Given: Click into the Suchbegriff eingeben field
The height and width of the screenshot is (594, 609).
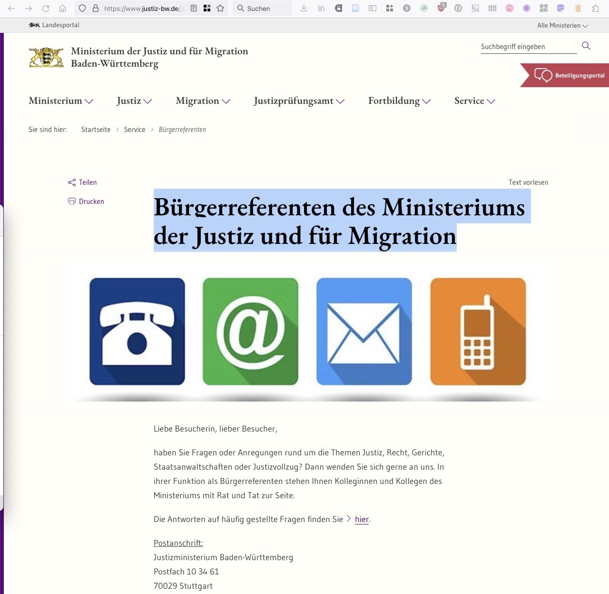Looking at the screenshot, I should pyautogui.click(x=528, y=47).
